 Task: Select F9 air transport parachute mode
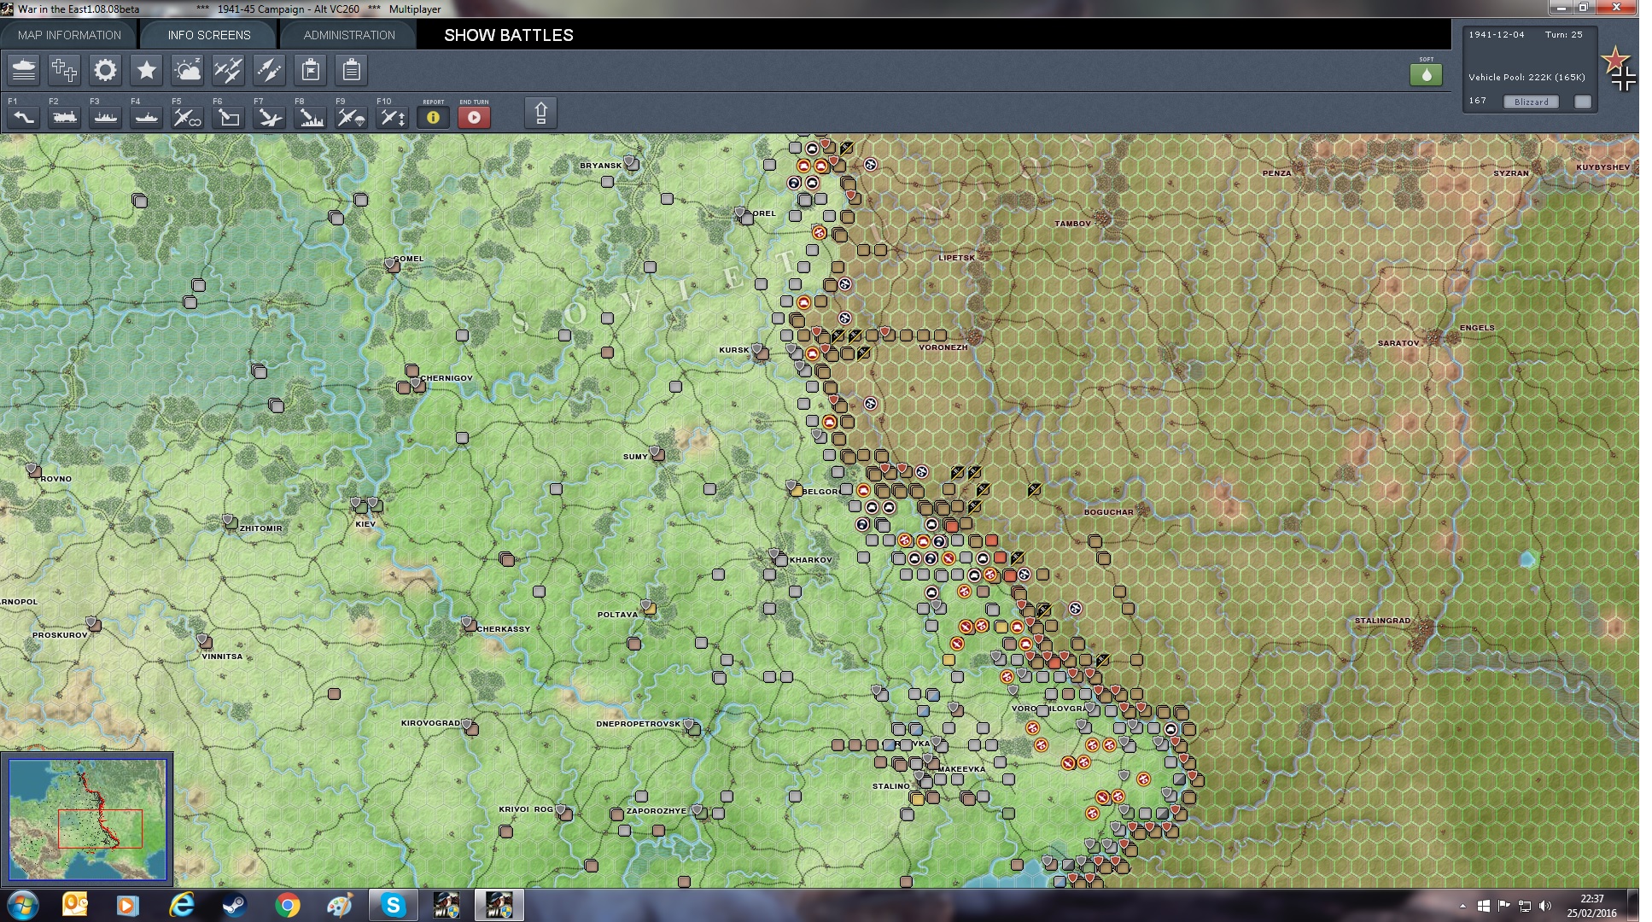pyautogui.click(x=351, y=117)
